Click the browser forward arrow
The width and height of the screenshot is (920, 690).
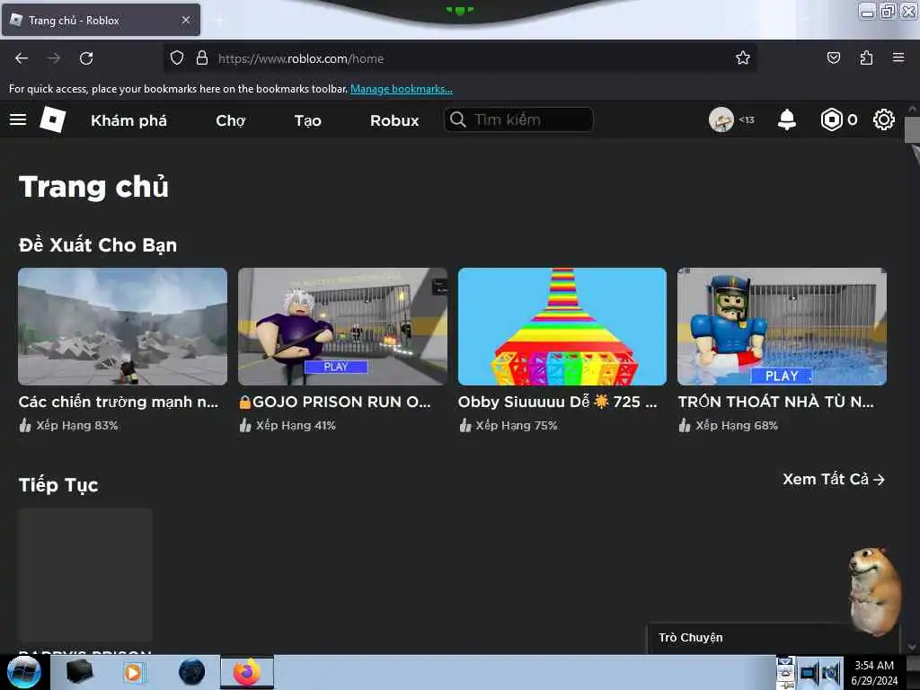click(54, 58)
